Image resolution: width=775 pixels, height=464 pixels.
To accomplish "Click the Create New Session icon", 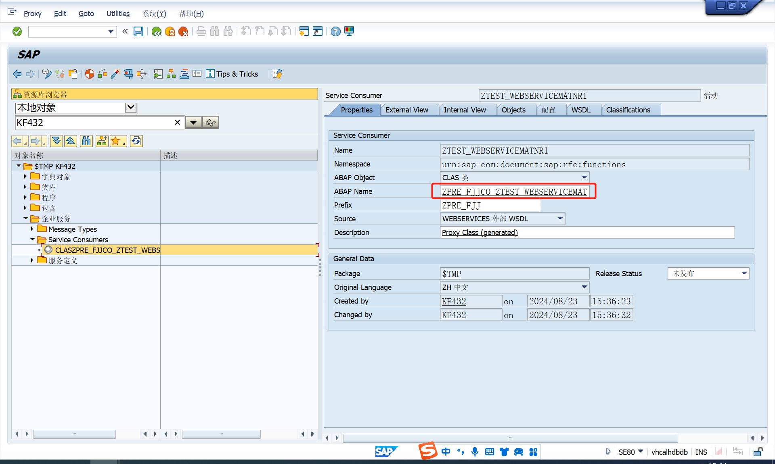I will pos(304,31).
